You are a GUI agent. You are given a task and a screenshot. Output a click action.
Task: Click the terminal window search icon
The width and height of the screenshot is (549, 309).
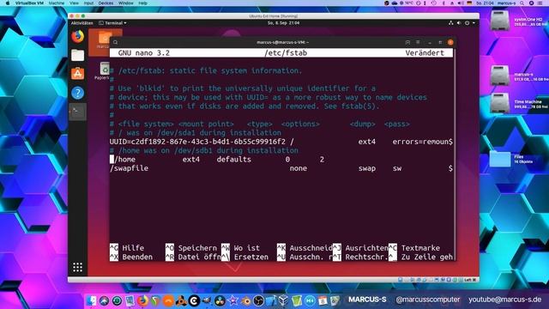pos(116,42)
